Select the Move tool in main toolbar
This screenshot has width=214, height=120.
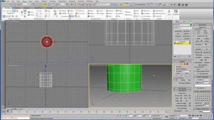(x=45, y=5)
